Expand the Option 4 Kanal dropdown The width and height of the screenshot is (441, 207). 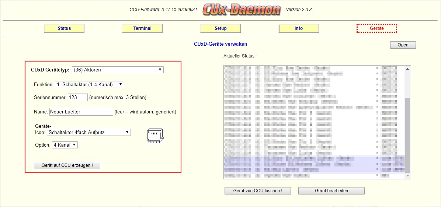click(65, 145)
